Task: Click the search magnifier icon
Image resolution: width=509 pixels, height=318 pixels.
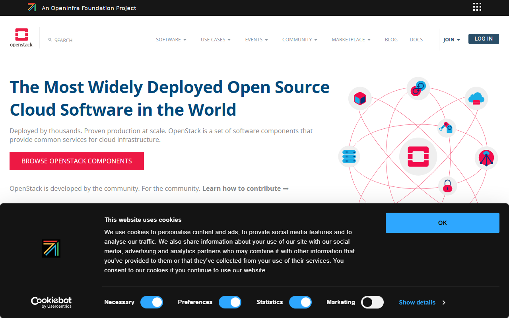Action: pyautogui.click(x=50, y=40)
